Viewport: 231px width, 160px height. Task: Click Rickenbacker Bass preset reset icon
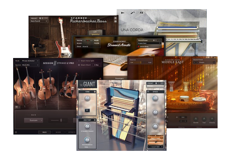click(42, 18)
